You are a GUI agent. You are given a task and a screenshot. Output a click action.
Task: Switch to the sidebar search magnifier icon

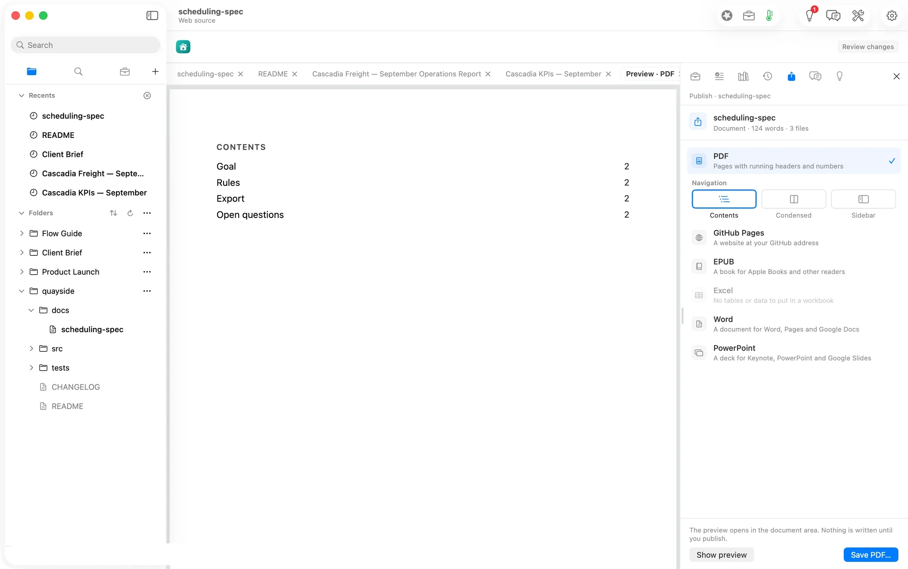[78, 71]
